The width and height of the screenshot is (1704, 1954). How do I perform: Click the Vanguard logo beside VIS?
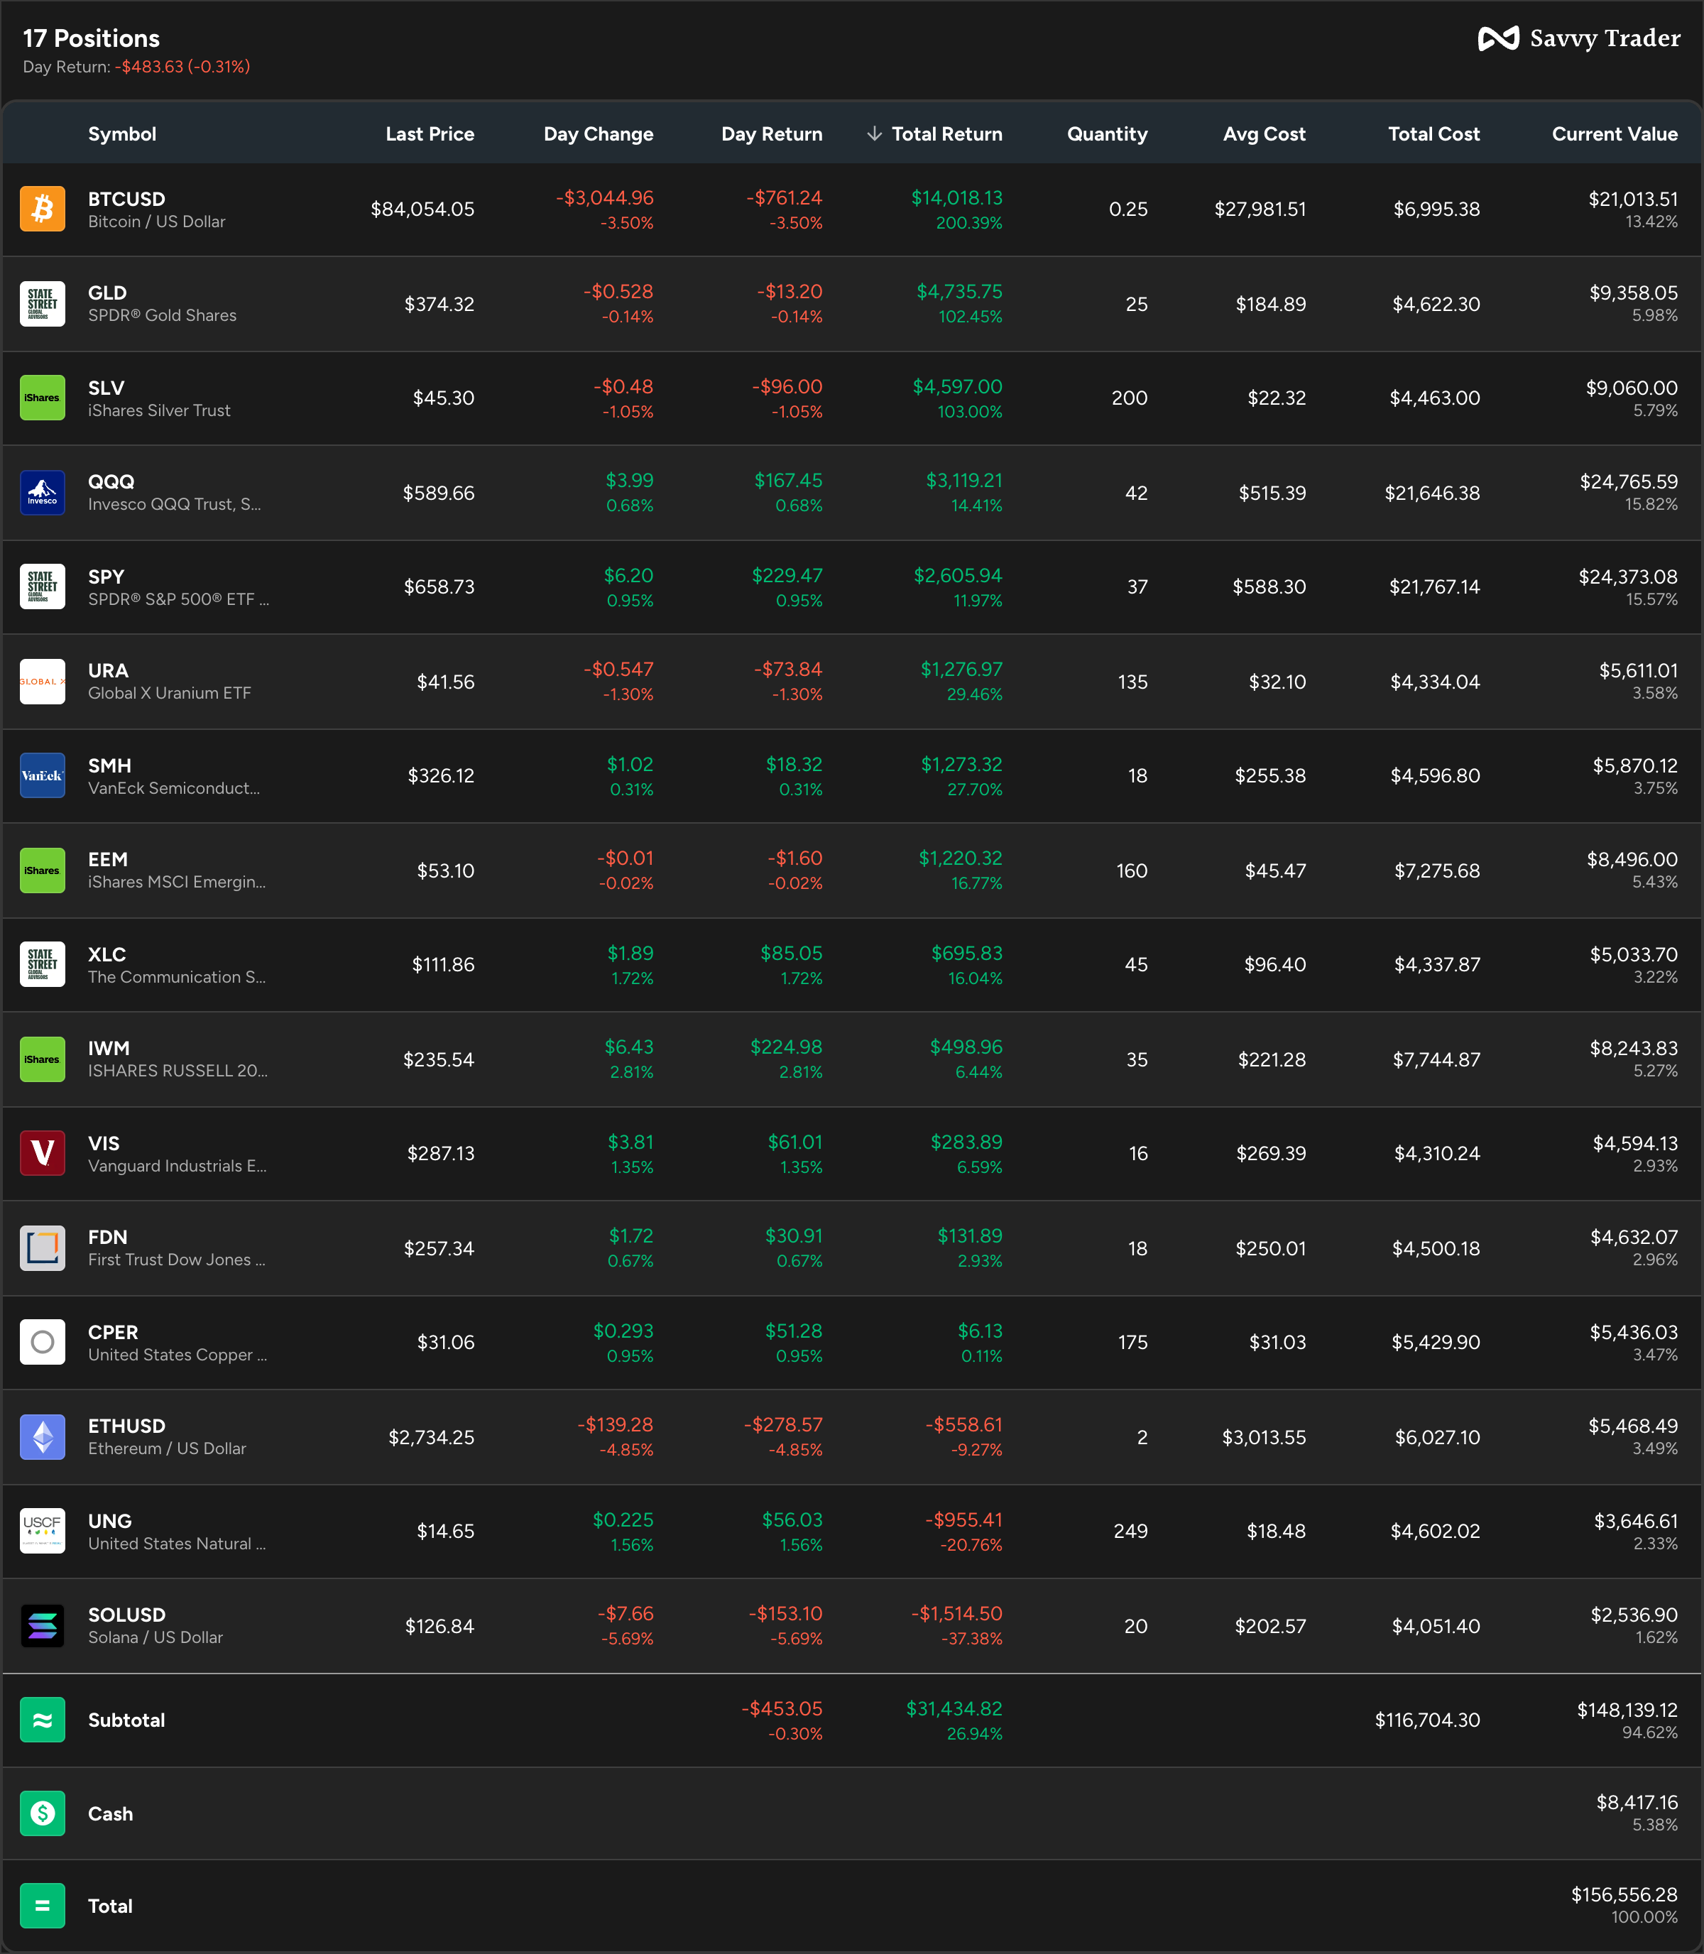(43, 1152)
